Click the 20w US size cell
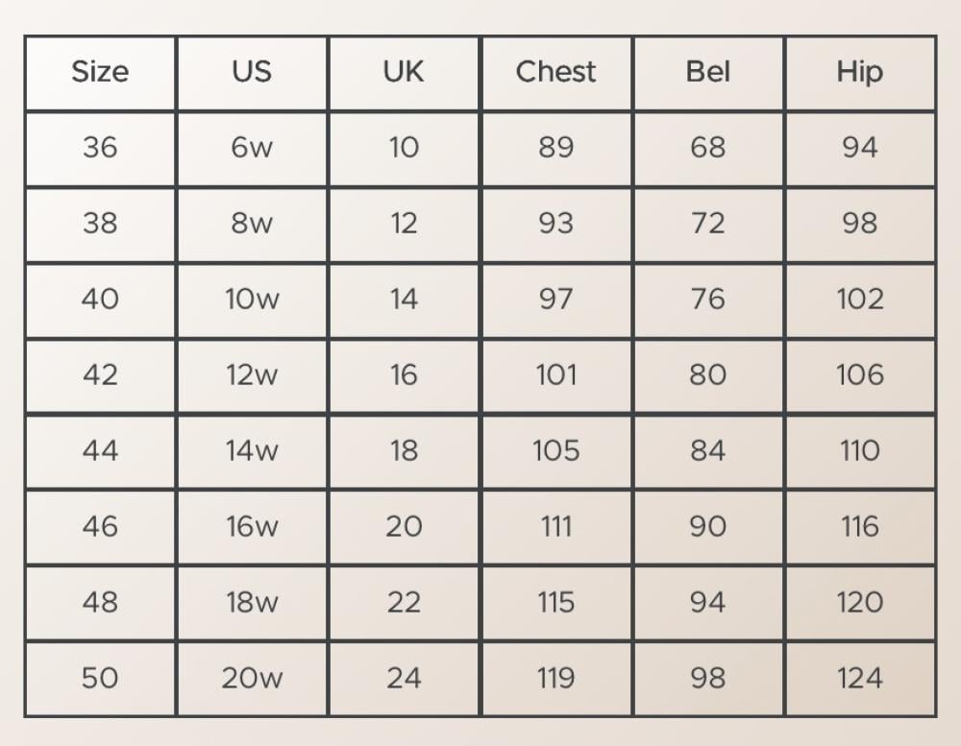 252,679
